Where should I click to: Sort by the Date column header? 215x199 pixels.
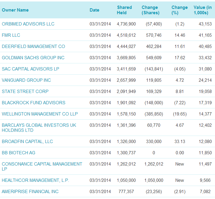coord(94,10)
